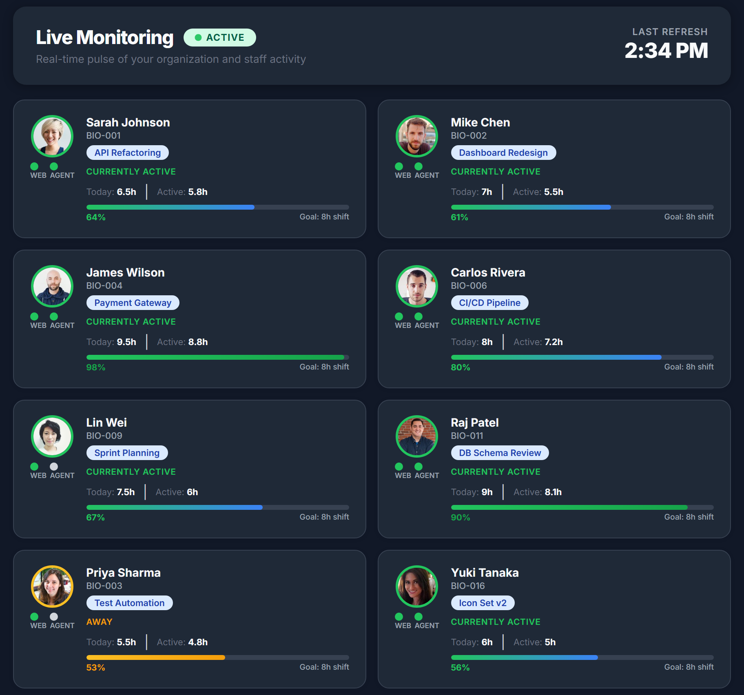Click James Wilson's Today 9.5h value
744x695 pixels.
pyautogui.click(x=126, y=342)
